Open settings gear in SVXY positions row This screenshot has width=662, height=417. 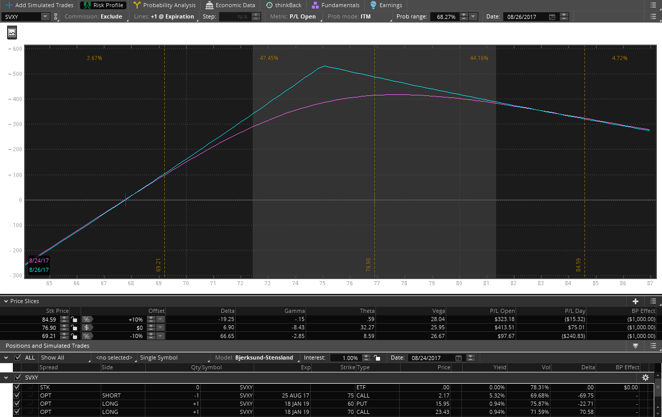646,378
